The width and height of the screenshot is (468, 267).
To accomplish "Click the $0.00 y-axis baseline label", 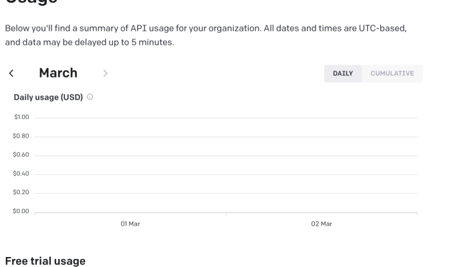I will tap(21, 211).
